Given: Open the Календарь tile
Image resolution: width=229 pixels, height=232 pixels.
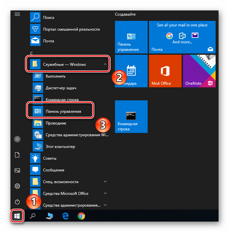Looking at the screenshot, I should [x=131, y=71].
